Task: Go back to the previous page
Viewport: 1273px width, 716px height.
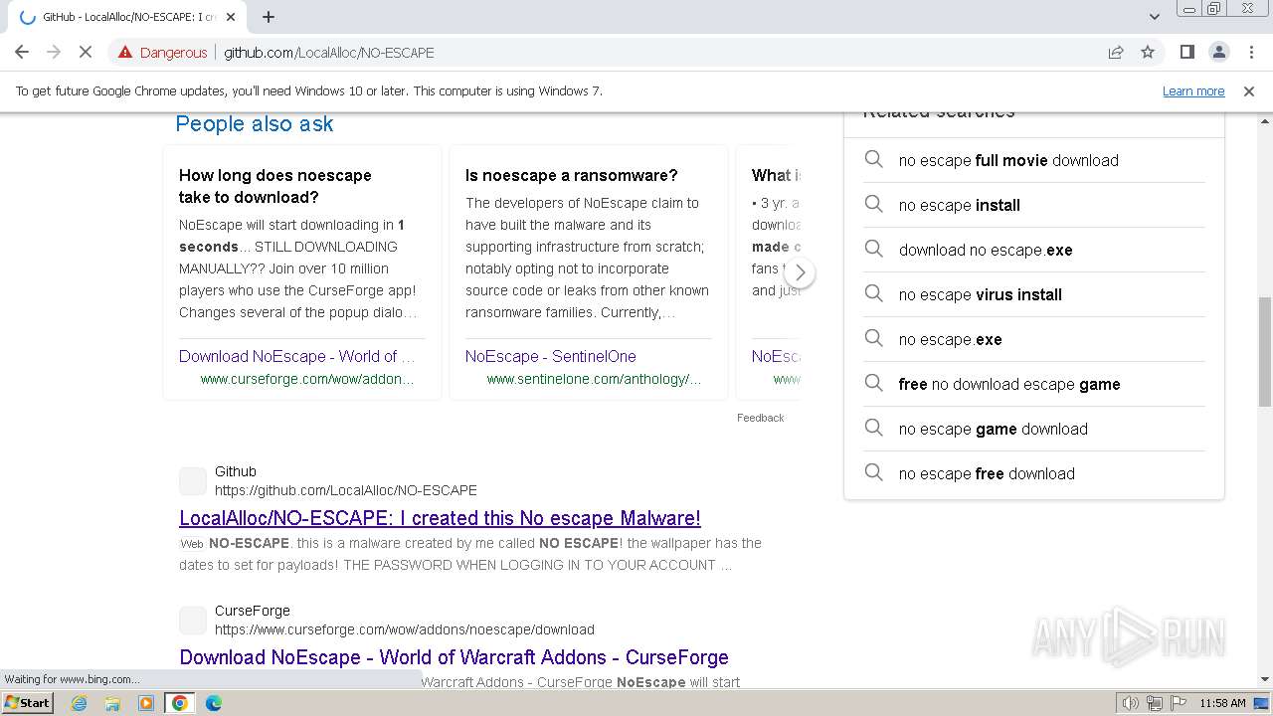Action: click(x=22, y=52)
